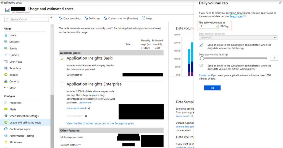Open Users in the Usage menu
This screenshot has height=148, width=283.
tap(13, 35)
